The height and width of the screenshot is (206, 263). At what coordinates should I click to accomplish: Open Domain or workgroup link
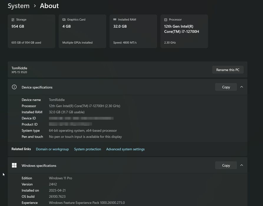52,149
